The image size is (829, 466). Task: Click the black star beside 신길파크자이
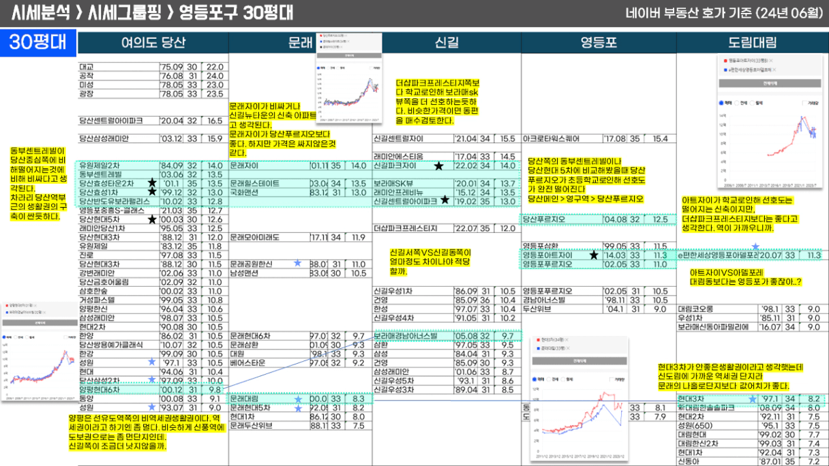438,166
